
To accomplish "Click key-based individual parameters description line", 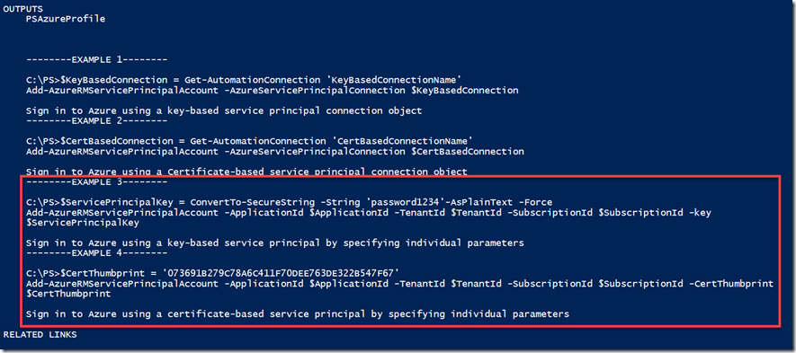I will coord(275,243).
